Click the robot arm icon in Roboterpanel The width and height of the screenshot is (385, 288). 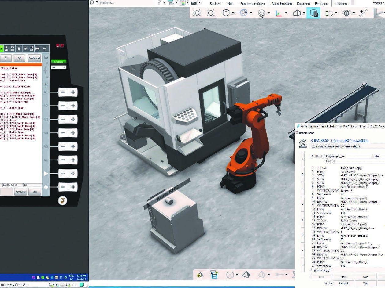303,143
